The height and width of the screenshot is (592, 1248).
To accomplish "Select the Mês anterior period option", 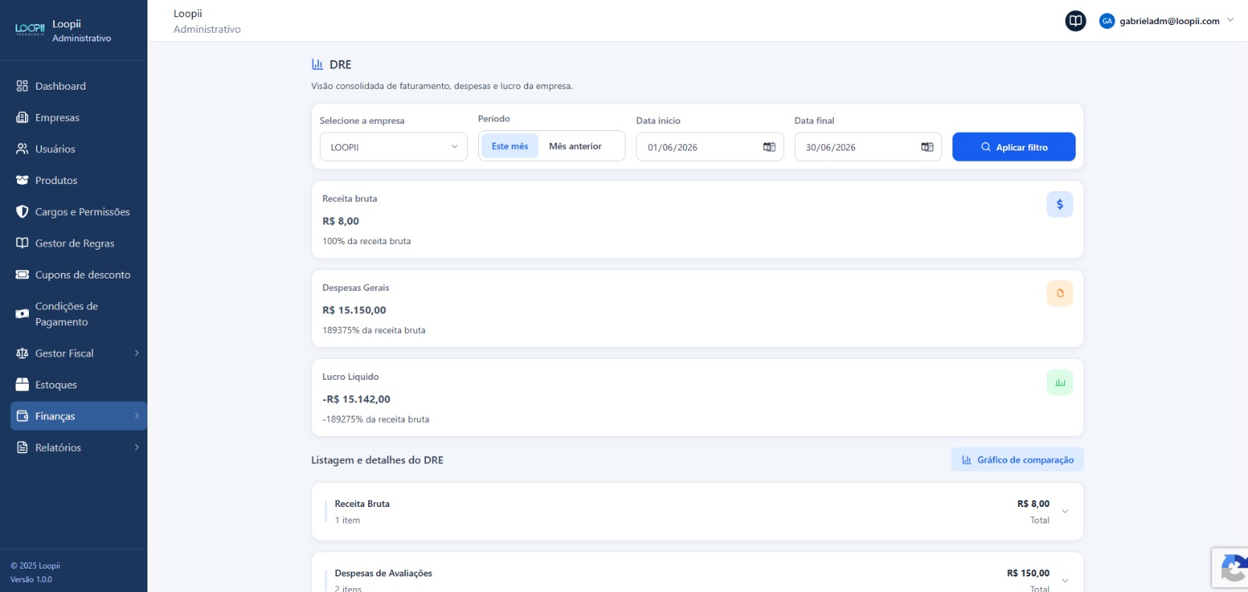I will point(576,146).
